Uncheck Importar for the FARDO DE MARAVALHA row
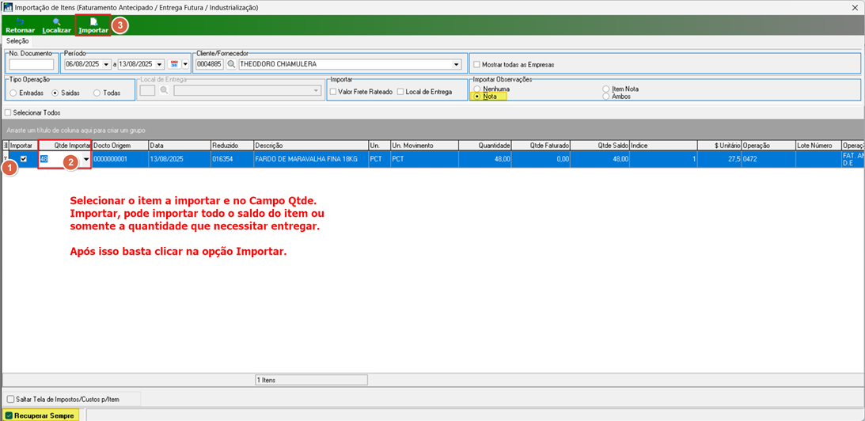Image resolution: width=865 pixels, height=421 pixels. [x=23, y=159]
